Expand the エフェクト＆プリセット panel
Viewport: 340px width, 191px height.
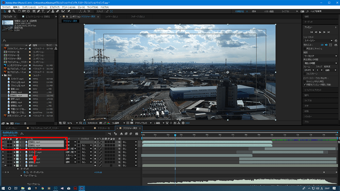click(314, 90)
